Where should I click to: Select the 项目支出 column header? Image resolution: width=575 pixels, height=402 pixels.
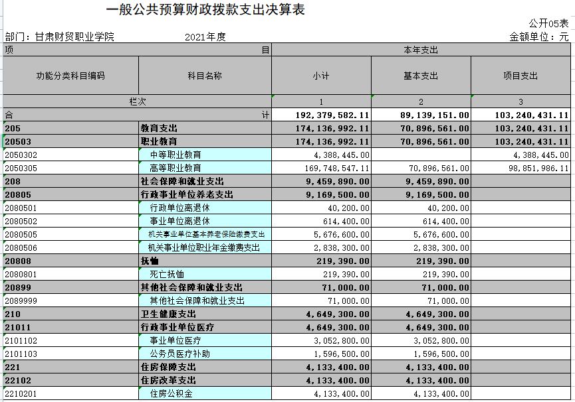520,76
